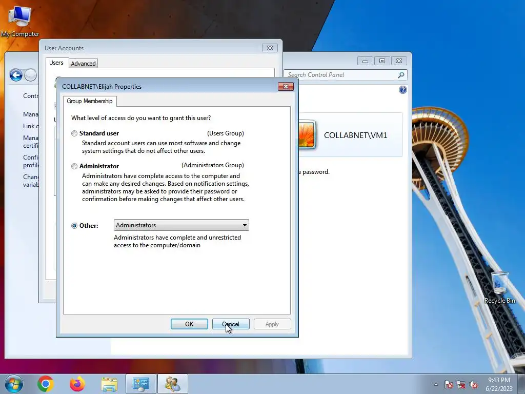
Task: Close the Control Panel window
Action: [x=399, y=61]
